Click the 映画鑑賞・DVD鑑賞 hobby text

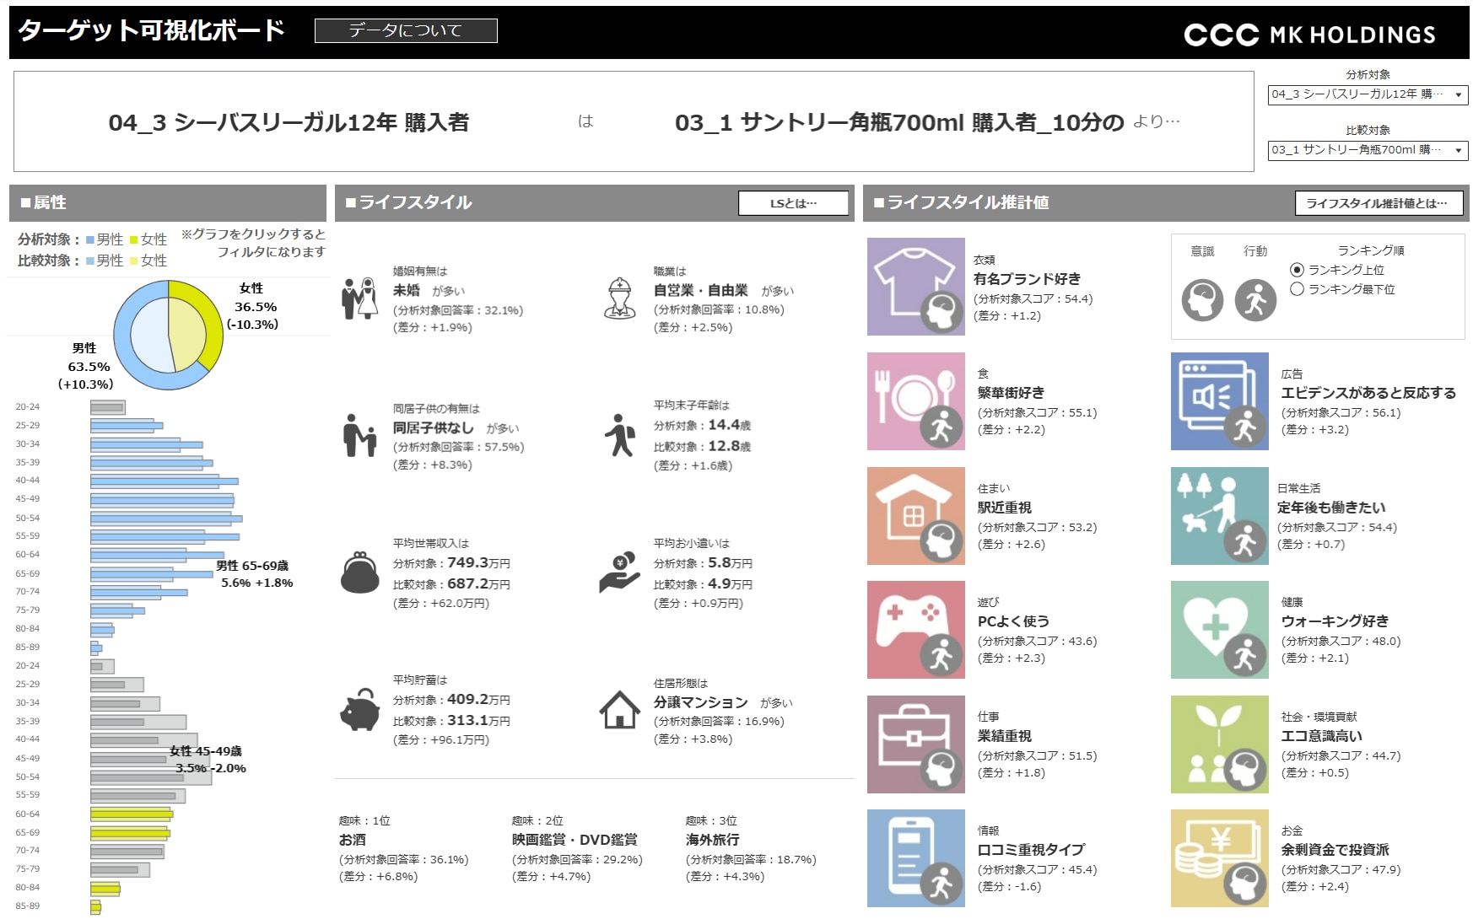coord(575,840)
